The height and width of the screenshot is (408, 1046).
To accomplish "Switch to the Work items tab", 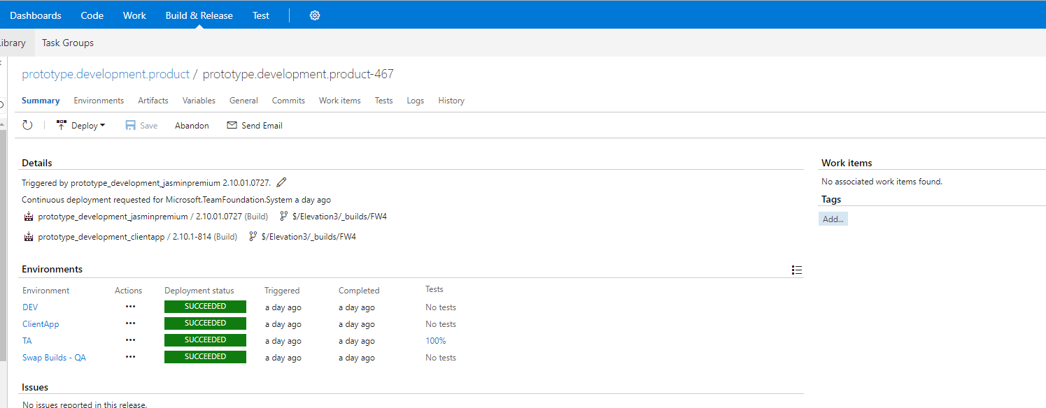I will pyautogui.click(x=340, y=101).
